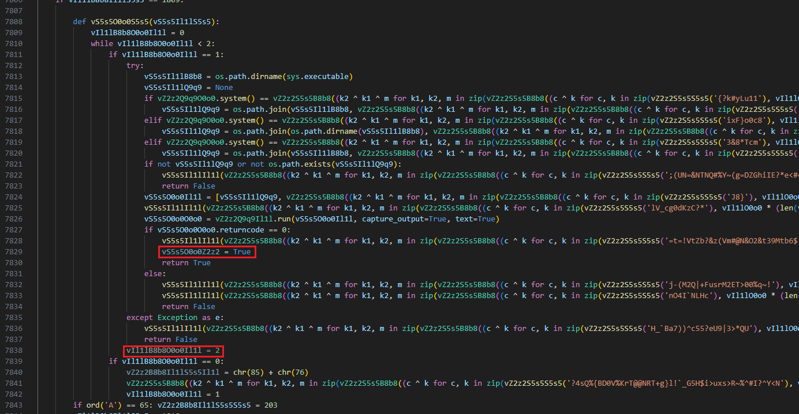Viewport: 799px width, 414px height.
Task: Click the else: keyword on line 7831
Action: click(155, 274)
